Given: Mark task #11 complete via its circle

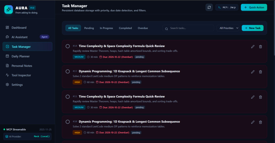Looking at the screenshot, I should (68, 97).
